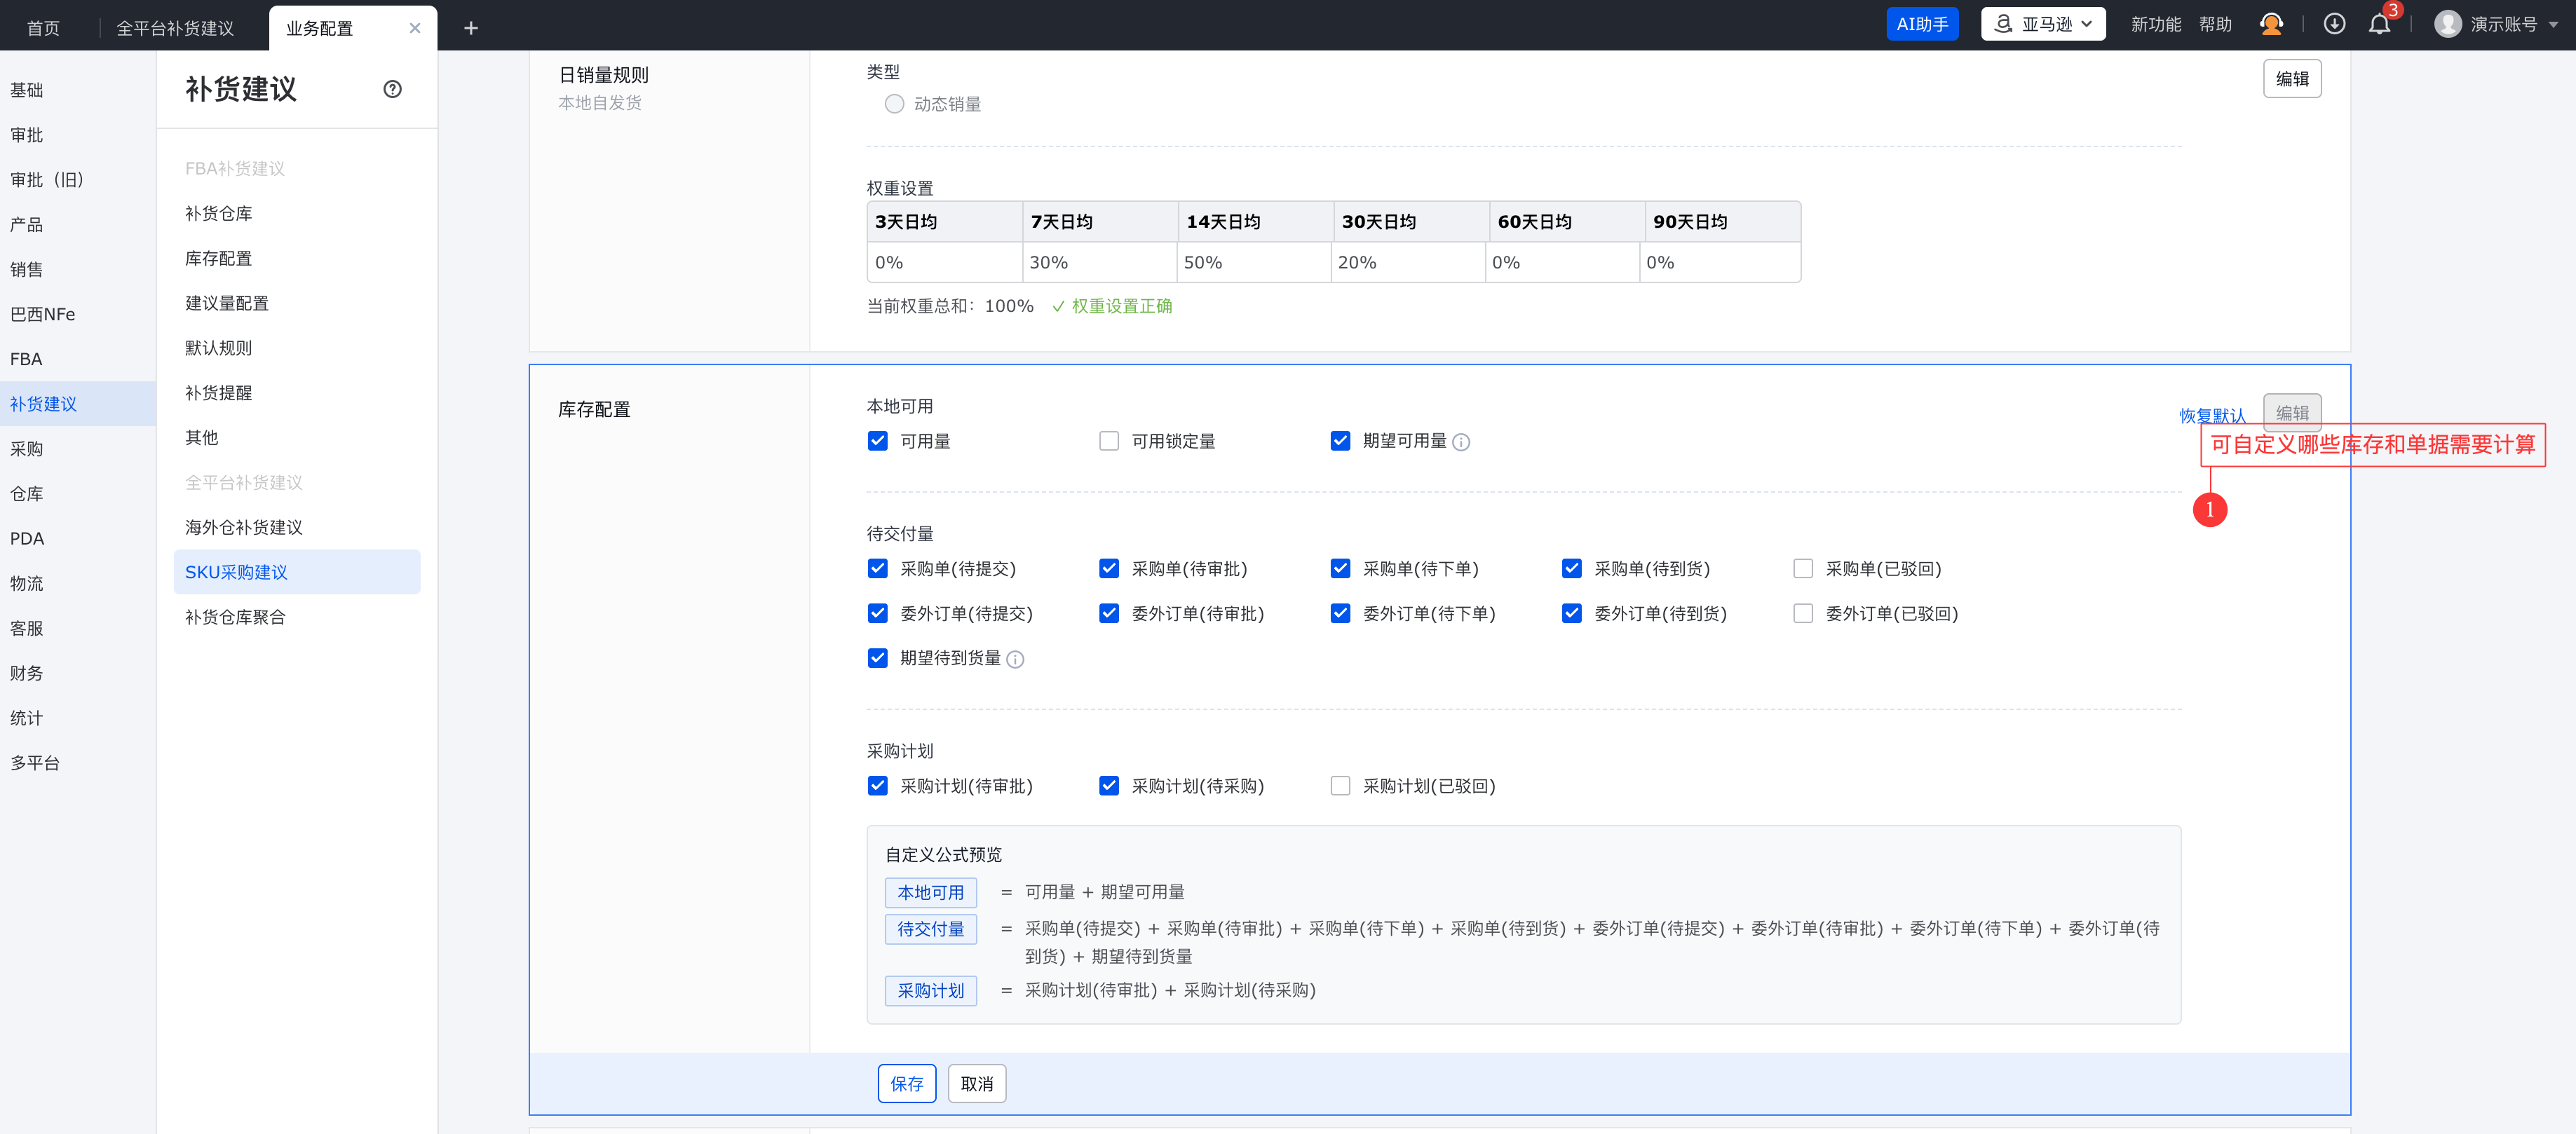The height and width of the screenshot is (1134, 2576).
Task: Enable the 可用锁定量 checkbox
Action: [x=1108, y=441]
